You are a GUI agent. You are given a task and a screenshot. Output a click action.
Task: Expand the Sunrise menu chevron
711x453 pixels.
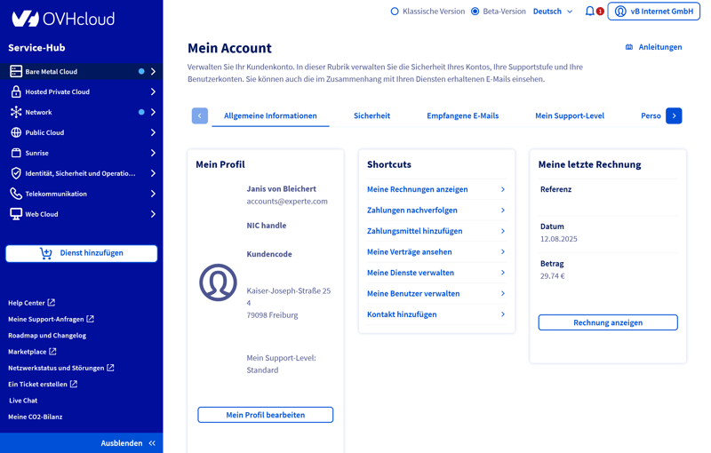click(x=153, y=153)
